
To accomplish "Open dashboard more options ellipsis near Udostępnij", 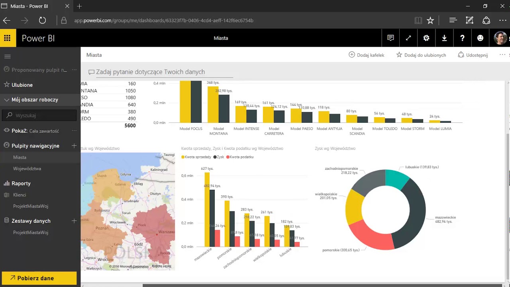I will [x=502, y=55].
